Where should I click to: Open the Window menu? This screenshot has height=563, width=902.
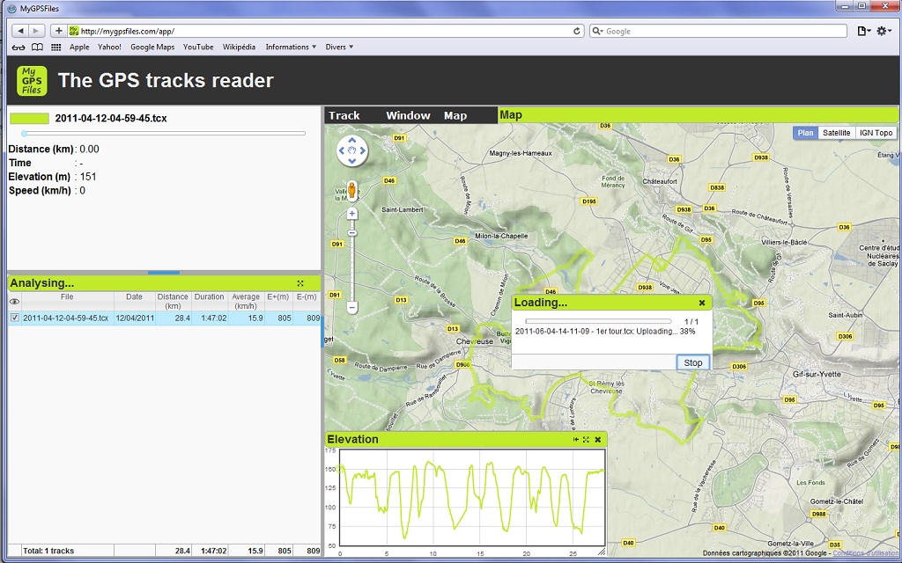(x=408, y=115)
